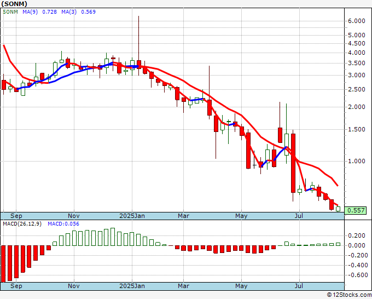The height and width of the screenshot is (299, 372).
Task: Click the green SONM legend label
Action: click(x=10, y=12)
